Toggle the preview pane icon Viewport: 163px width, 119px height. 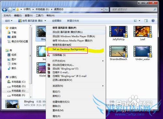[146, 20]
